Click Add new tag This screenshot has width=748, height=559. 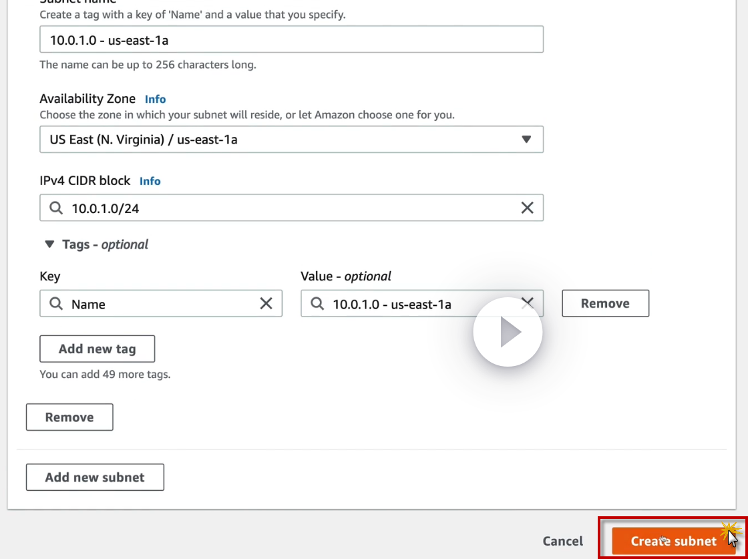click(x=97, y=349)
